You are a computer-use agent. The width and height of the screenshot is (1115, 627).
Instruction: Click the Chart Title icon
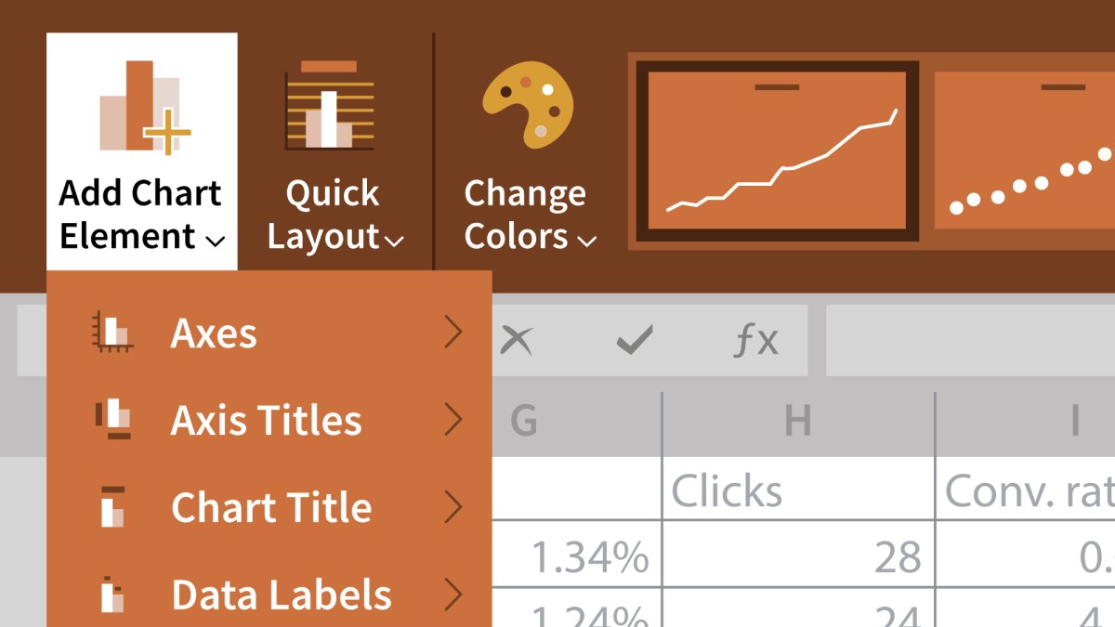tap(112, 507)
